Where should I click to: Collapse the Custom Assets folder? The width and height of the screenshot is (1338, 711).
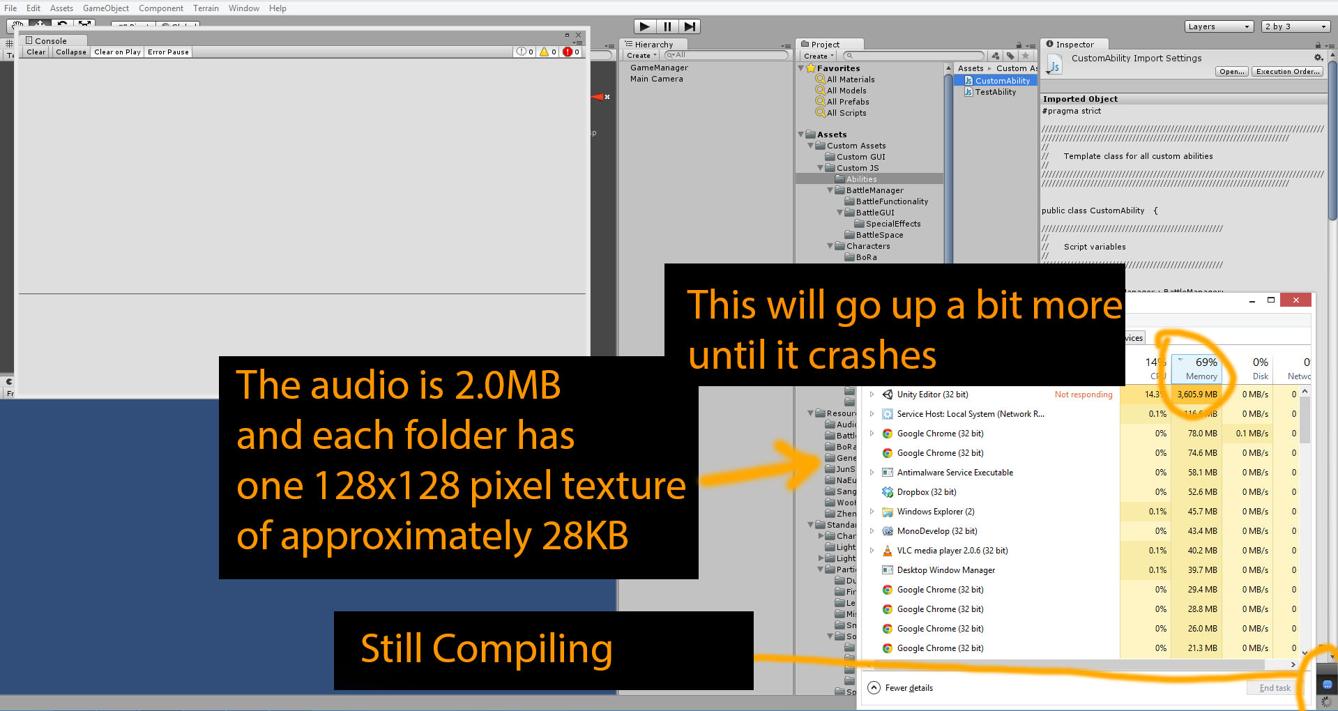click(x=811, y=146)
